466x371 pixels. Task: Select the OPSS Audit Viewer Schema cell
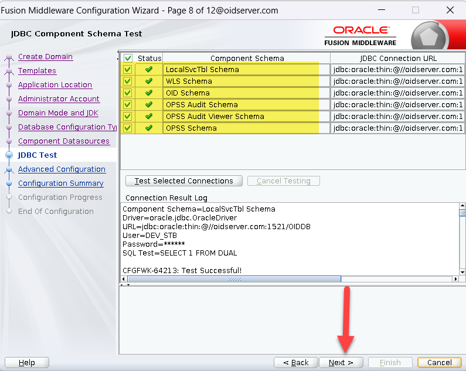[246, 116]
